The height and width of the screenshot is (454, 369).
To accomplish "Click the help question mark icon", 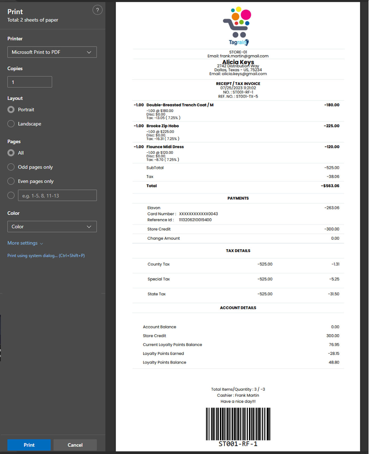I will click(97, 10).
